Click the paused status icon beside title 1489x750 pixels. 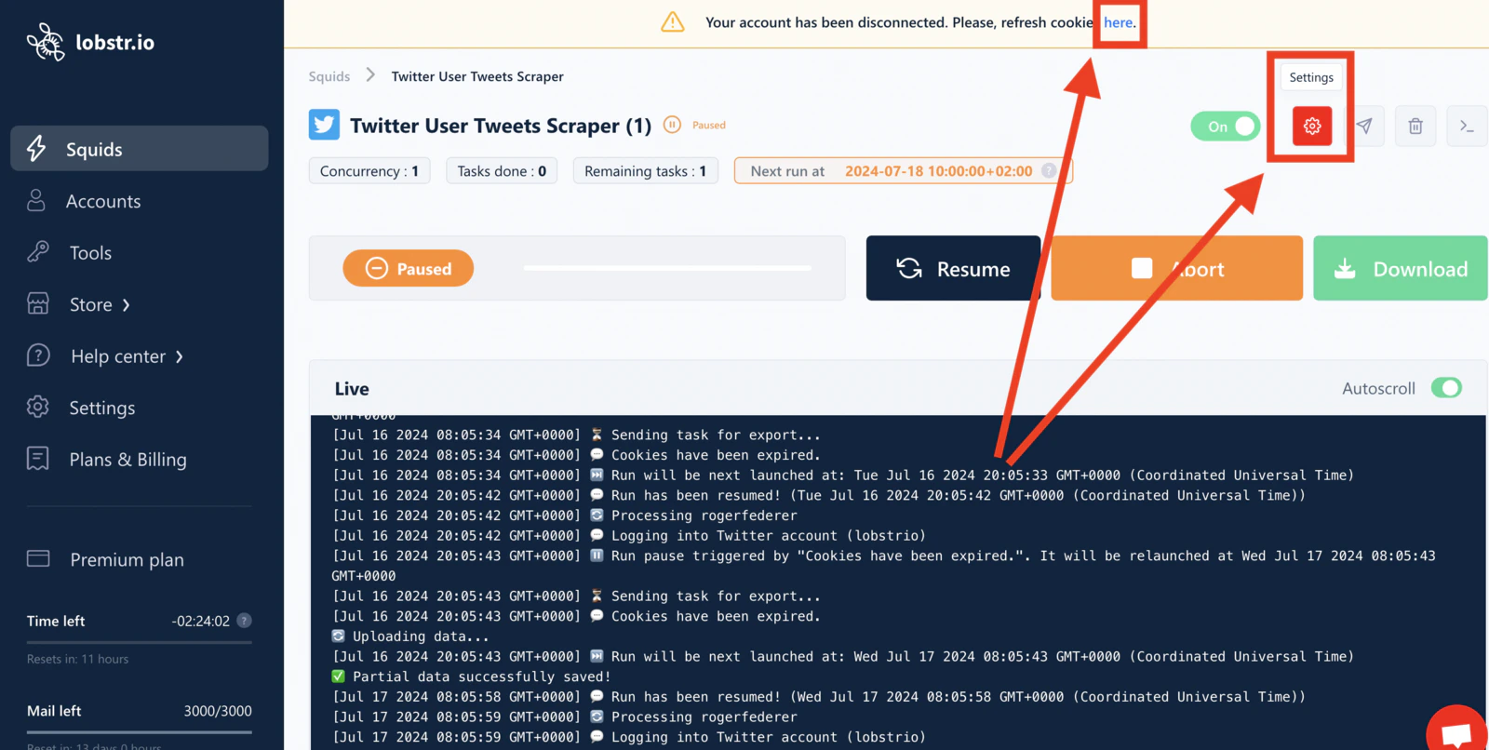pos(672,125)
